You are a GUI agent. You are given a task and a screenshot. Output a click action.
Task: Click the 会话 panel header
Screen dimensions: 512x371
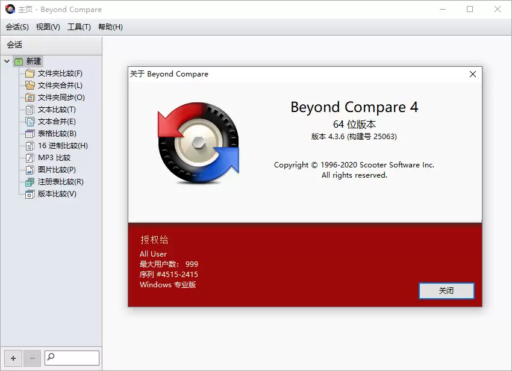click(x=51, y=45)
